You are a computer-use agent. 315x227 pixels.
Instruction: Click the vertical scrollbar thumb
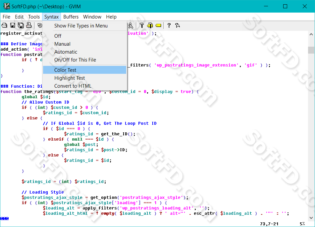coord(311,50)
